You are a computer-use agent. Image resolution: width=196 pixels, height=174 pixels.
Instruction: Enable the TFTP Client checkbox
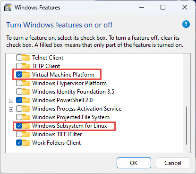(x=19, y=66)
